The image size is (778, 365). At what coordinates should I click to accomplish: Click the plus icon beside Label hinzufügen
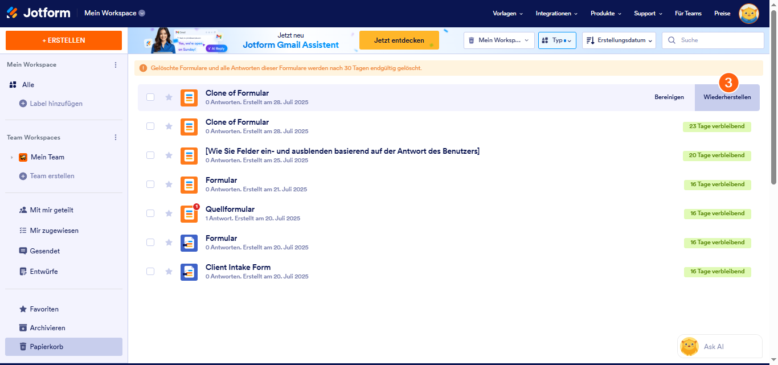[x=23, y=104]
